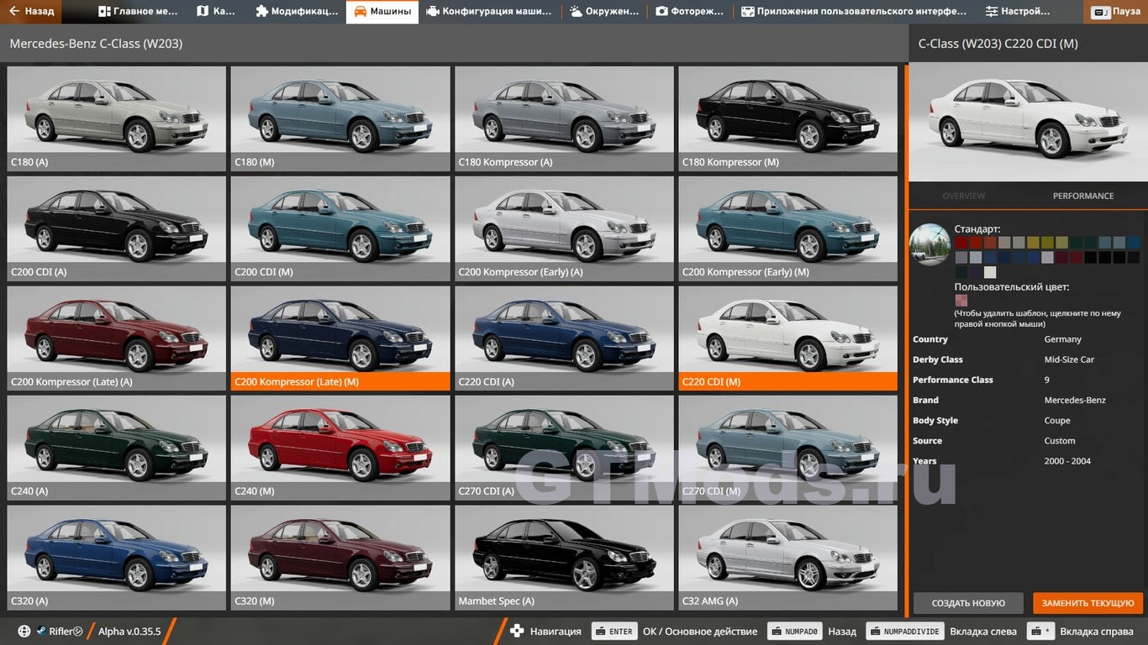
Task: Open the map tab with map icon
Action: (216, 12)
